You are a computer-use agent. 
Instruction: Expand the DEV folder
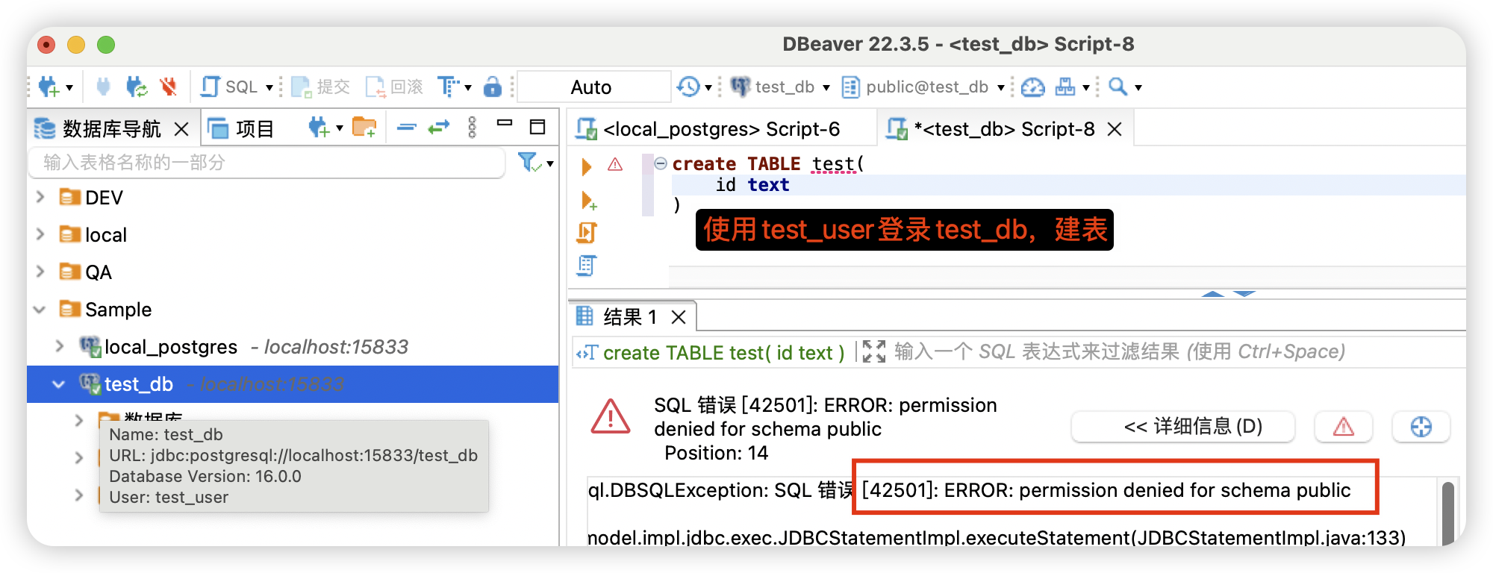(x=41, y=197)
